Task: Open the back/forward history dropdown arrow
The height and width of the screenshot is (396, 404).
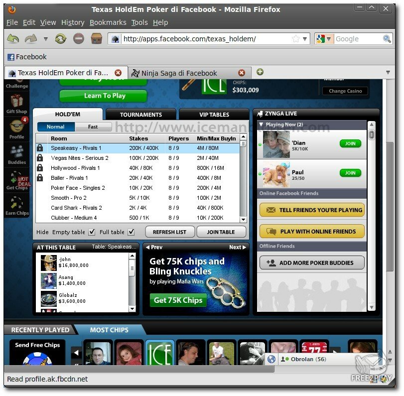Action: coord(46,39)
